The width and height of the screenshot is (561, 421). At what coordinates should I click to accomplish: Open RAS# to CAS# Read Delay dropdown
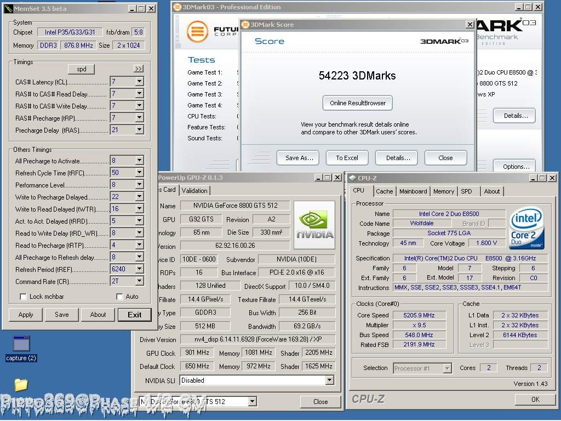click(140, 94)
